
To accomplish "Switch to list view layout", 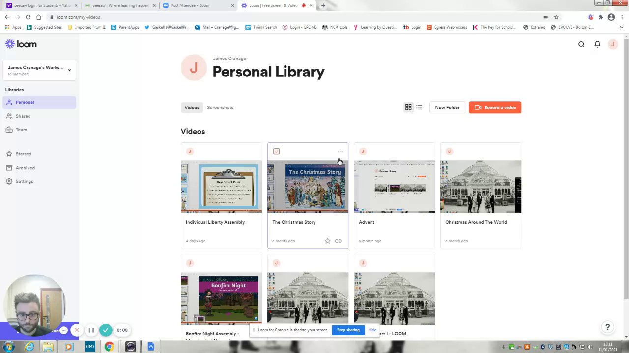I will click(419, 107).
